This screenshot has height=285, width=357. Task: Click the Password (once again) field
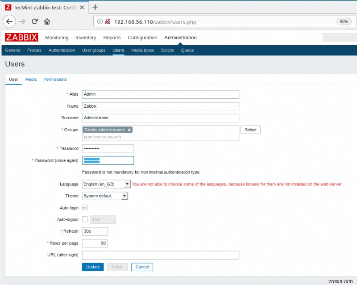[x=108, y=160]
